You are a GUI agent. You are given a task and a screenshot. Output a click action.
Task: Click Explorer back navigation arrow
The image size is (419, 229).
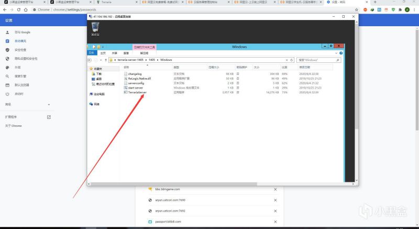[90, 60]
